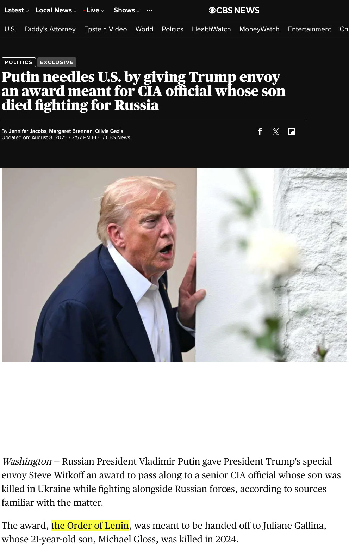Share article via Flipboard icon
The width and height of the screenshot is (349, 553).
point(292,131)
